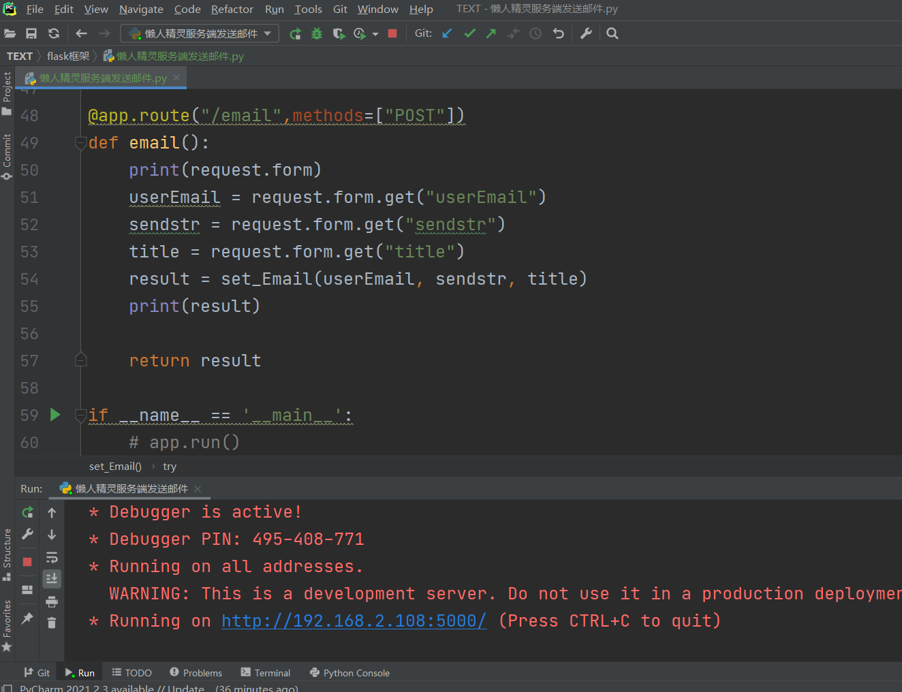Click restore layout icon in Run panel
Viewport: 902px width, 692px height.
pyautogui.click(x=27, y=590)
